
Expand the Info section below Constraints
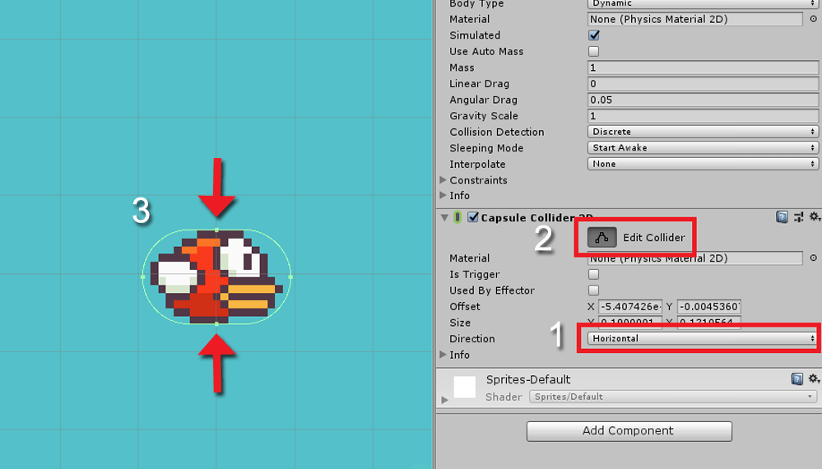443,195
